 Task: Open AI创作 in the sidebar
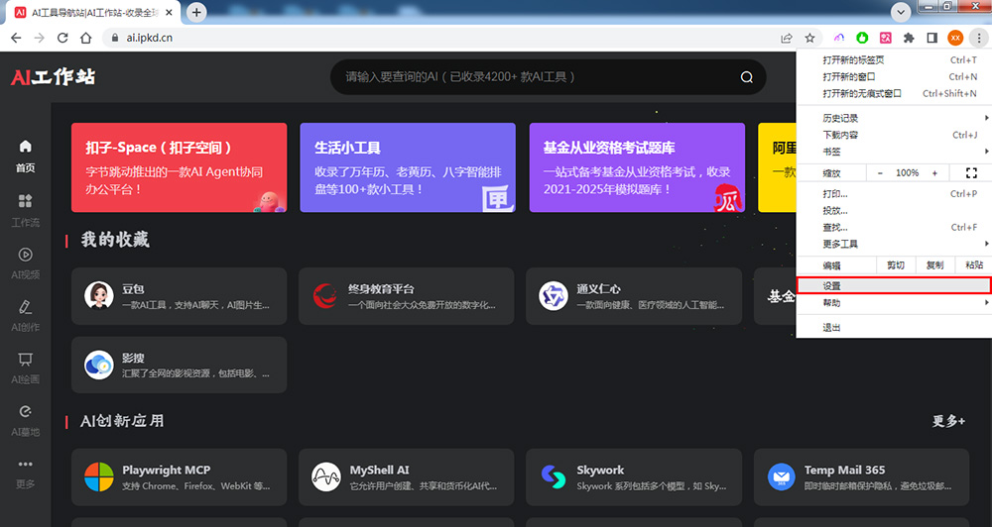coord(26,315)
